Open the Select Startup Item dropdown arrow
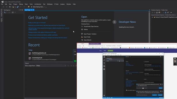The width and height of the screenshot is (177, 99). (45, 7)
